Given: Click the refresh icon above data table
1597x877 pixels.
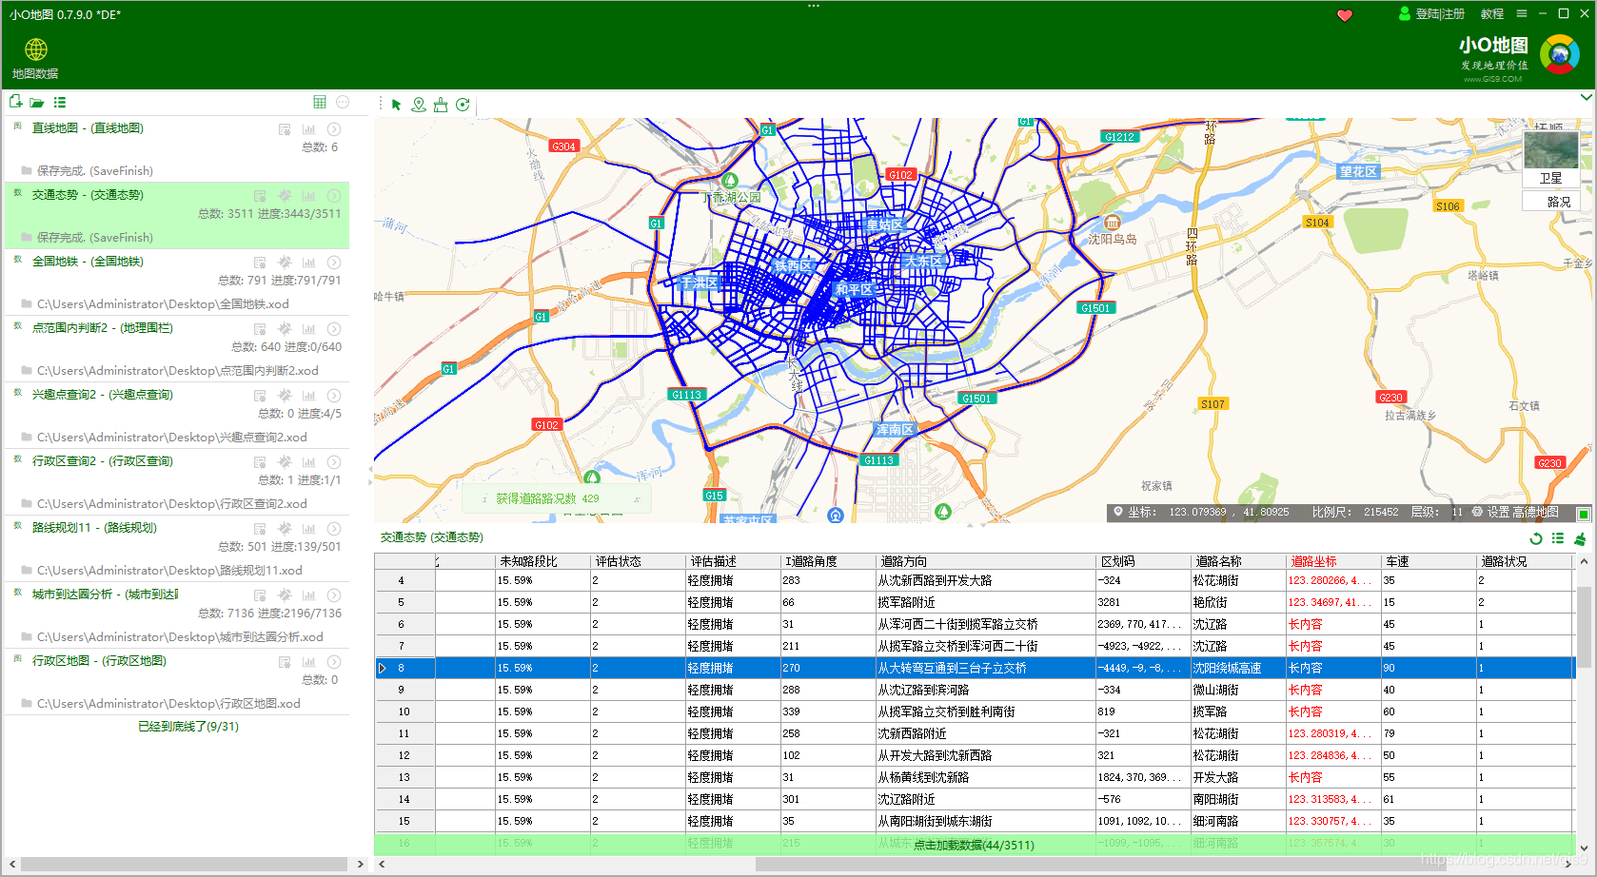Looking at the screenshot, I should tap(1535, 538).
